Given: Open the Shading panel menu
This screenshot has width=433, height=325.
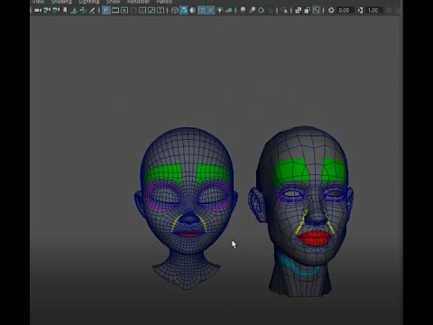Looking at the screenshot, I should coord(61,2).
